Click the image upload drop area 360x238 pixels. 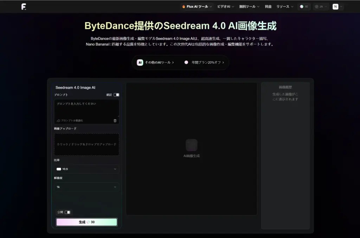pyautogui.click(x=86, y=144)
